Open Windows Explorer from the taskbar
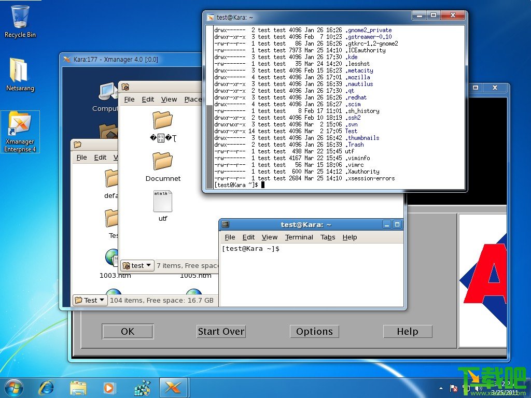The width and height of the screenshot is (531, 398). [78, 387]
